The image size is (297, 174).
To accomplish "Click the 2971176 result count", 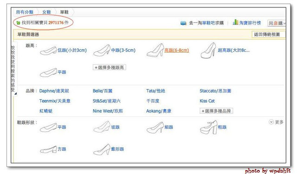I will [56, 23].
